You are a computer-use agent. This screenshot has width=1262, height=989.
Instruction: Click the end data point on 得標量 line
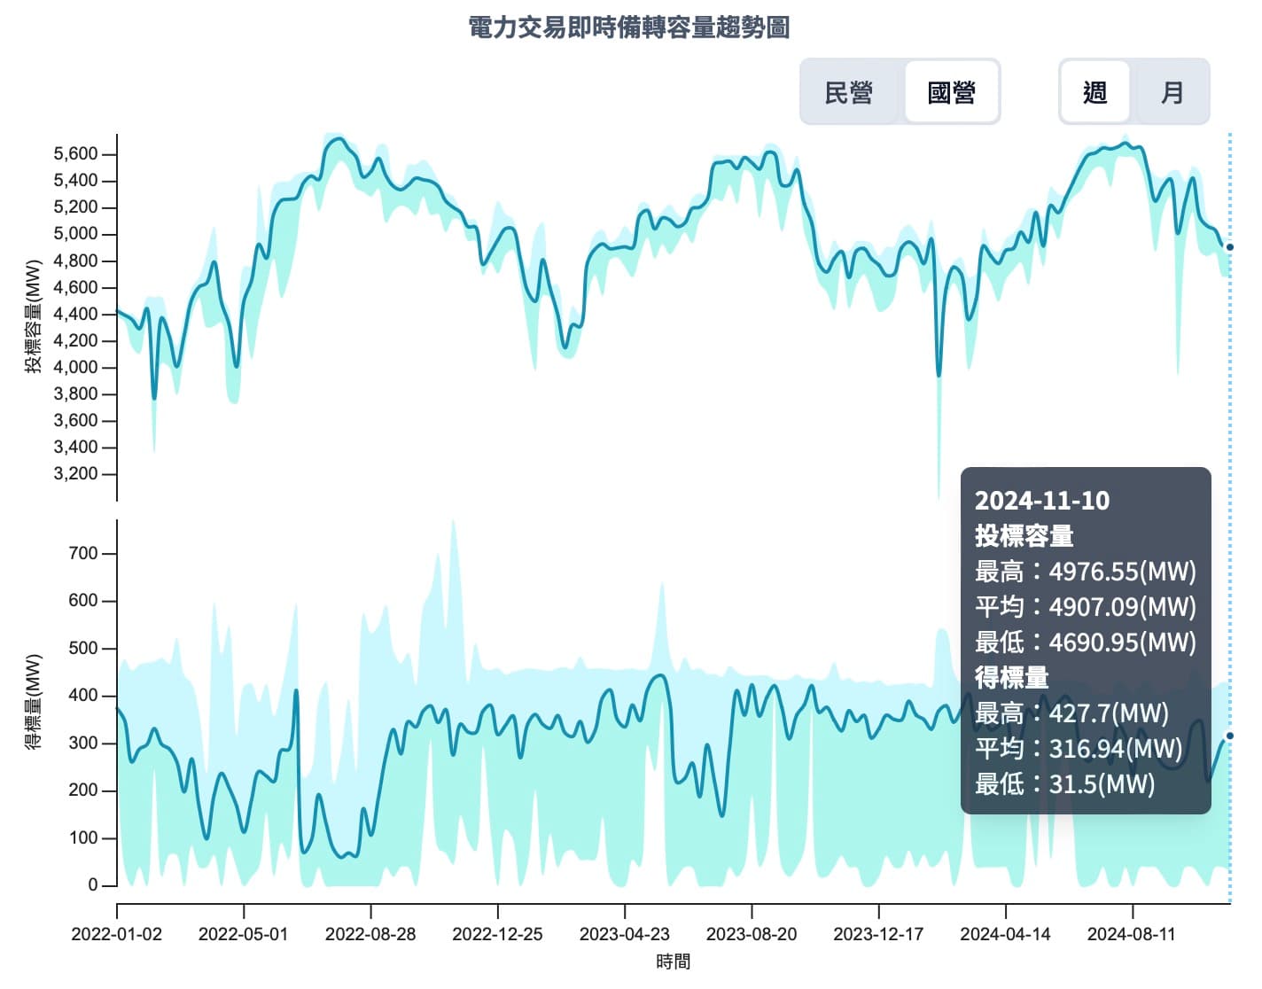tap(1229, 736)
